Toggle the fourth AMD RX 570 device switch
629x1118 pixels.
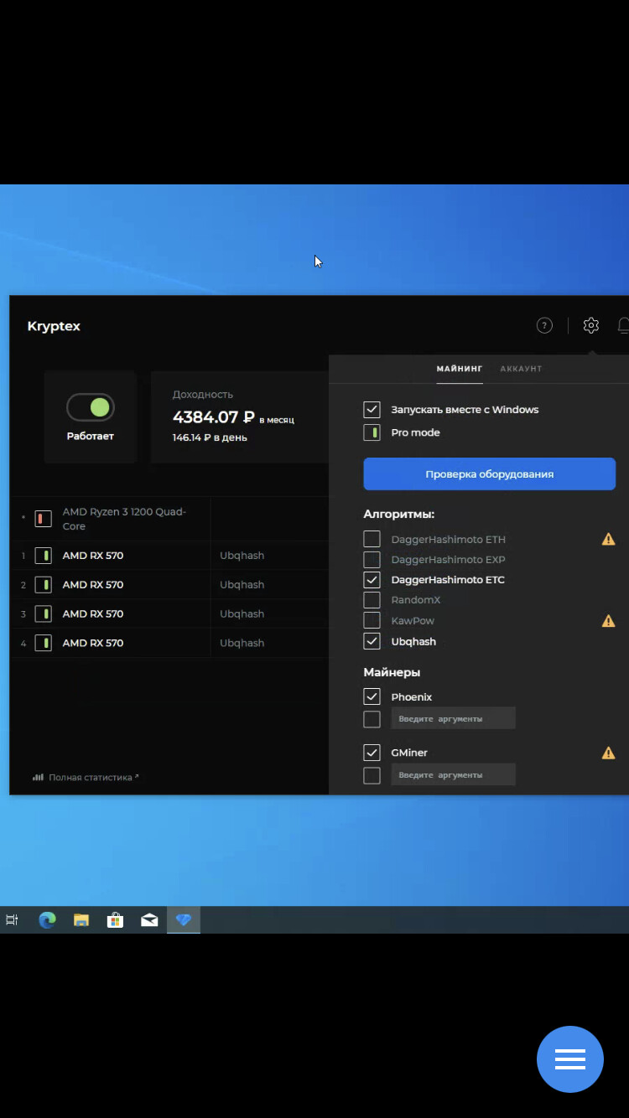[44, 644]
